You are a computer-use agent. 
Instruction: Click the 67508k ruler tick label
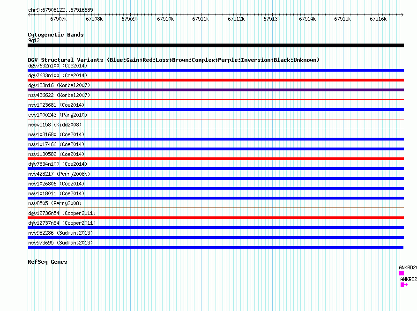coord(94,19)
